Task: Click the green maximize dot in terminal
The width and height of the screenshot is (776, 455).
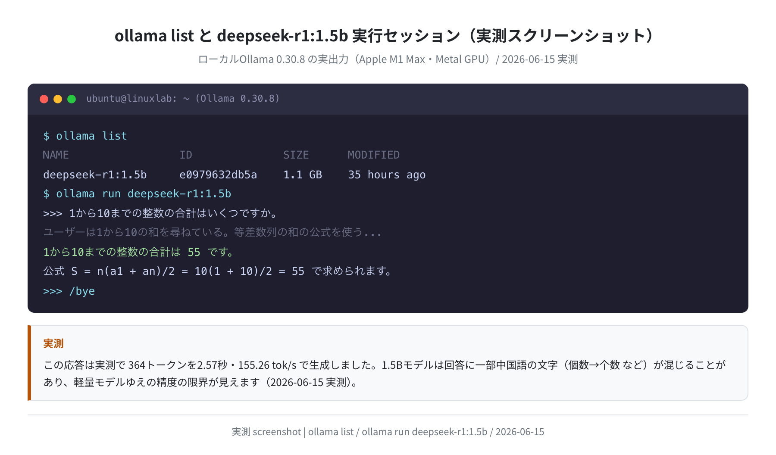Action: pyautogui.click(x=72, y=99)
